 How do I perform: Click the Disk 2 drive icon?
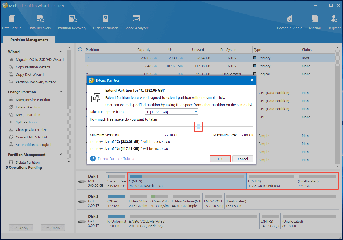82,201
